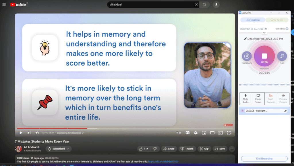Select the Trackback icon in Jamworks
The image size is (294, 166).
click(246, 57)
